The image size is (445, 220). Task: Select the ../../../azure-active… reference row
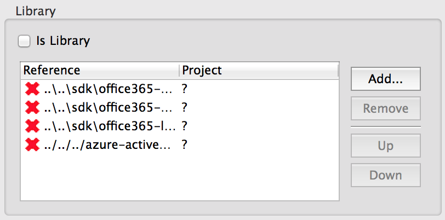(x=180, y=144)
